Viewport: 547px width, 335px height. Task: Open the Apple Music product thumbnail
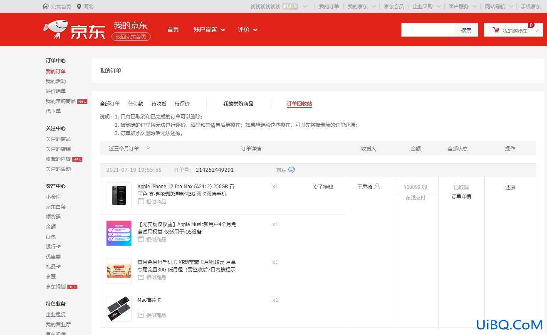(119, 233)
